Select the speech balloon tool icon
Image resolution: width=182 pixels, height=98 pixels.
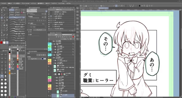click(x=2, y=37)
